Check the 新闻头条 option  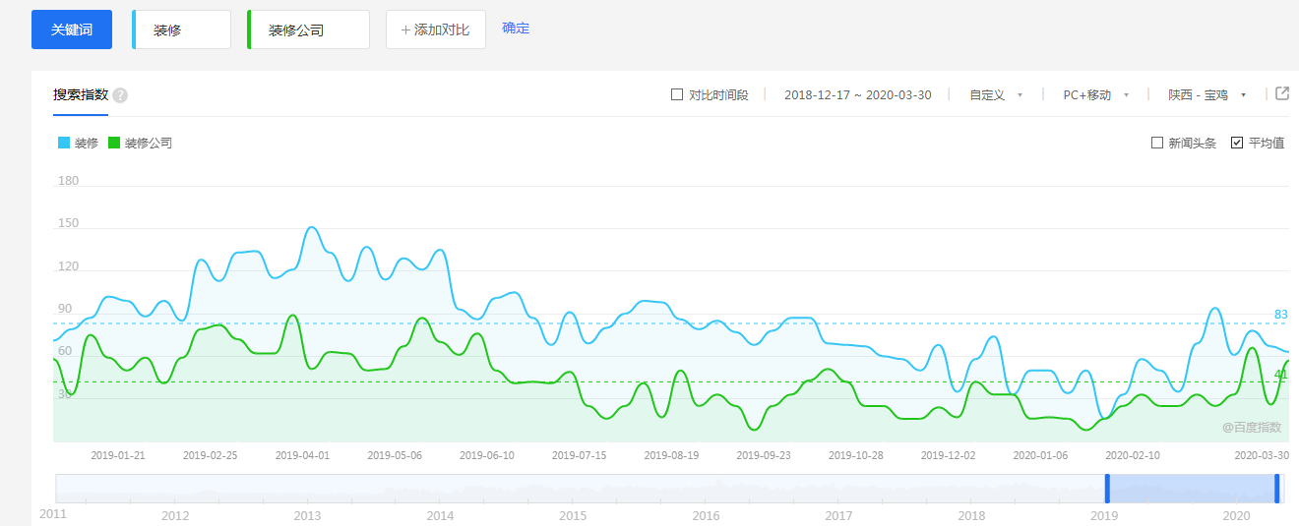pos(1157,143)
